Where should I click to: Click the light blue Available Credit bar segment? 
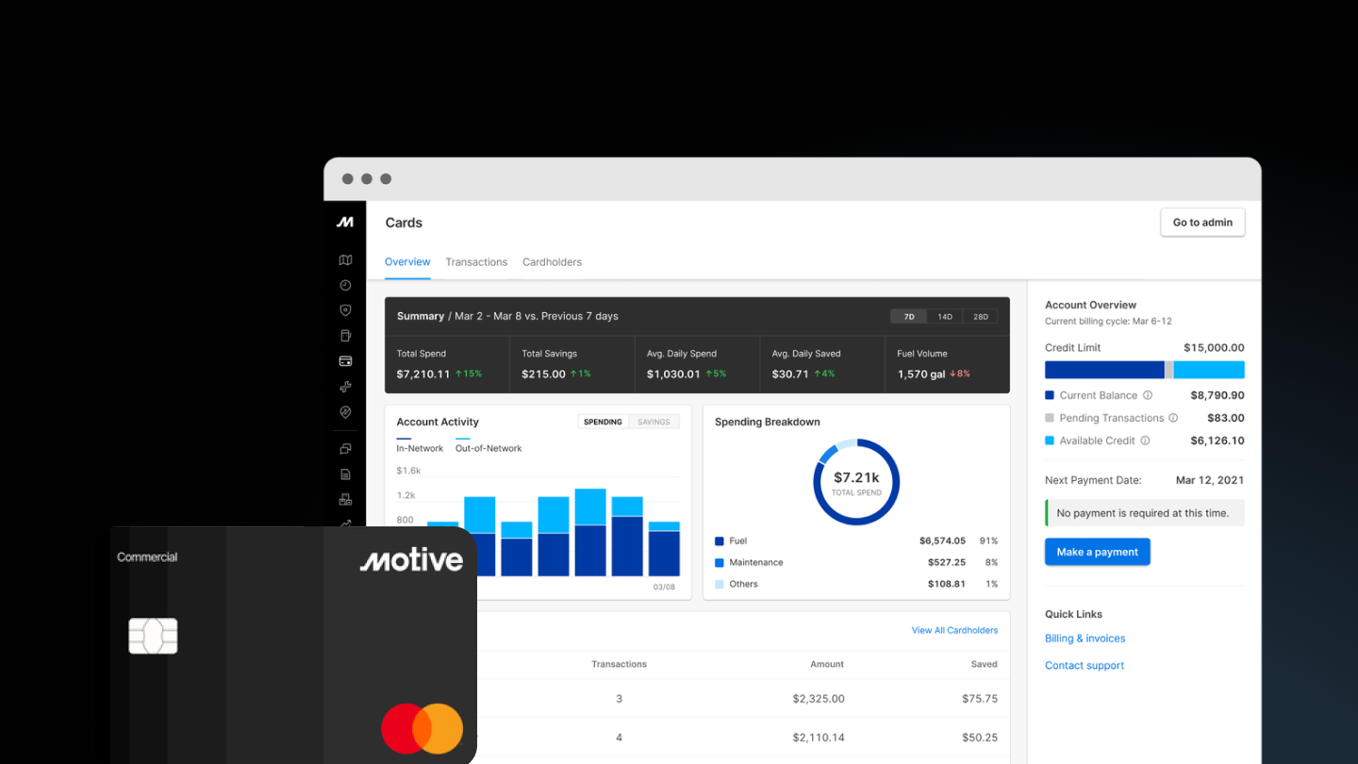coord(1209,370)
